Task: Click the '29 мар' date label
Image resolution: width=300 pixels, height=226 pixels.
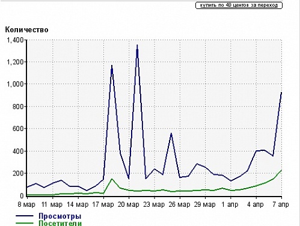Action: 205,204
